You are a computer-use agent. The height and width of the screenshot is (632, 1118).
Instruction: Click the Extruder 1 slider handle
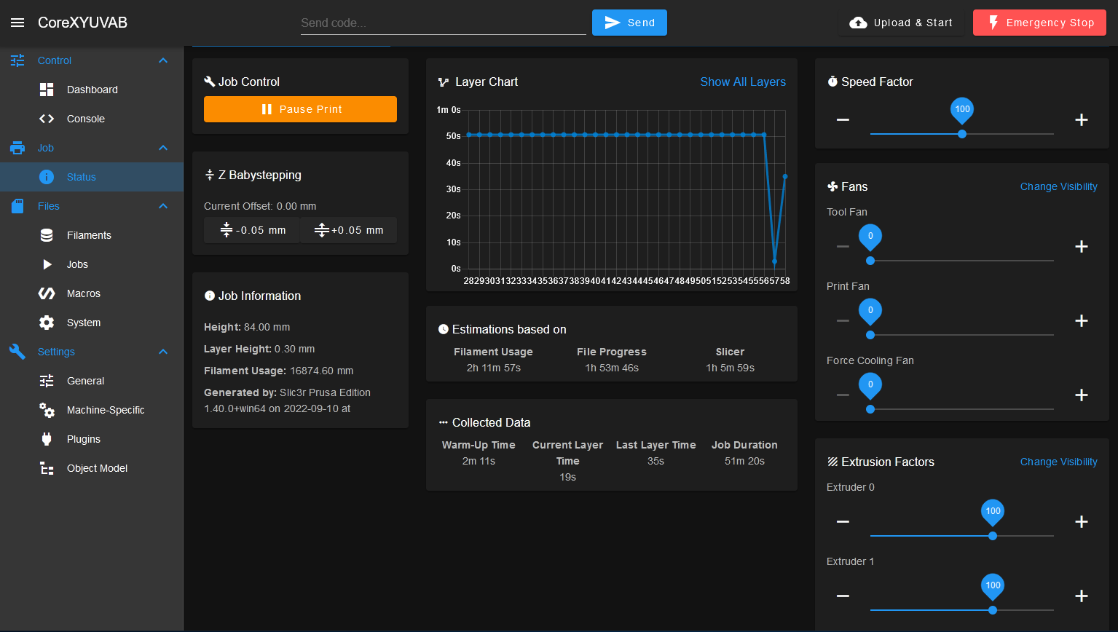click(993, 610)
